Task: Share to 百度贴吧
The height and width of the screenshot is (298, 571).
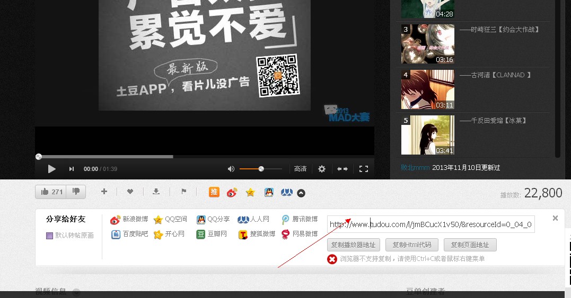Action: [130, 234]
